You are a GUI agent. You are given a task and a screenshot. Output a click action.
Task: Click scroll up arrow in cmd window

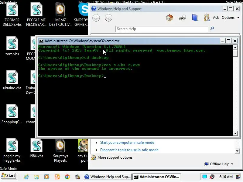click(x=235, y=47)
